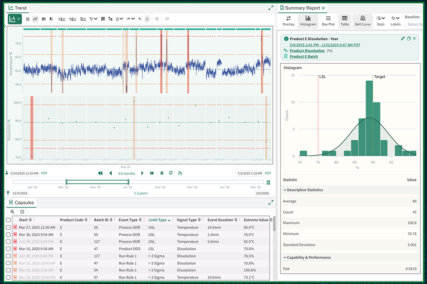Click the zoom magnifier in Trend toolbar
Screen dimensions: 427x284
[157, 19]
